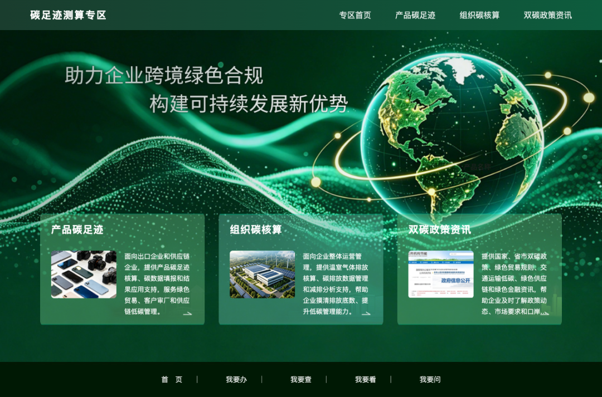Click the description text starting 面向企业整体运营管理
This screenshot has height=397, width=602.
(x=336, y=284)
